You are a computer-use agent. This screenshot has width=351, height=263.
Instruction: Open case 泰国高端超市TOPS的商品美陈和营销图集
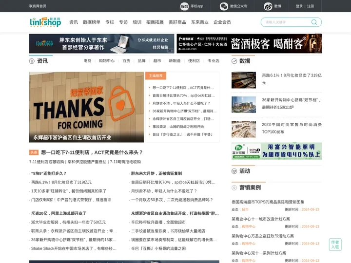[x=268, y=202]
